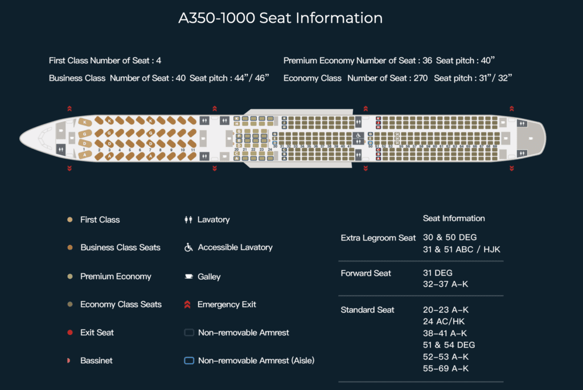Click the Non-removable Armrest box icon

[x=189, y=333]
